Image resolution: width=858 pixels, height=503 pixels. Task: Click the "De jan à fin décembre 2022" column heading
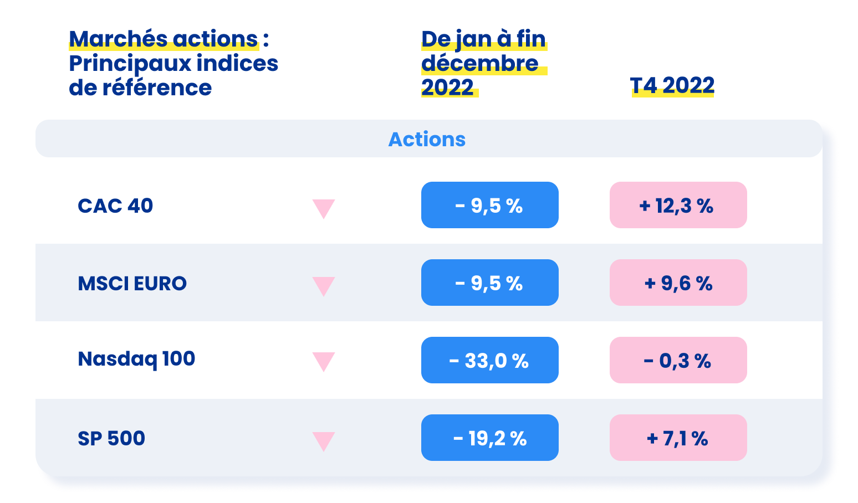click(x=483, y=63)
